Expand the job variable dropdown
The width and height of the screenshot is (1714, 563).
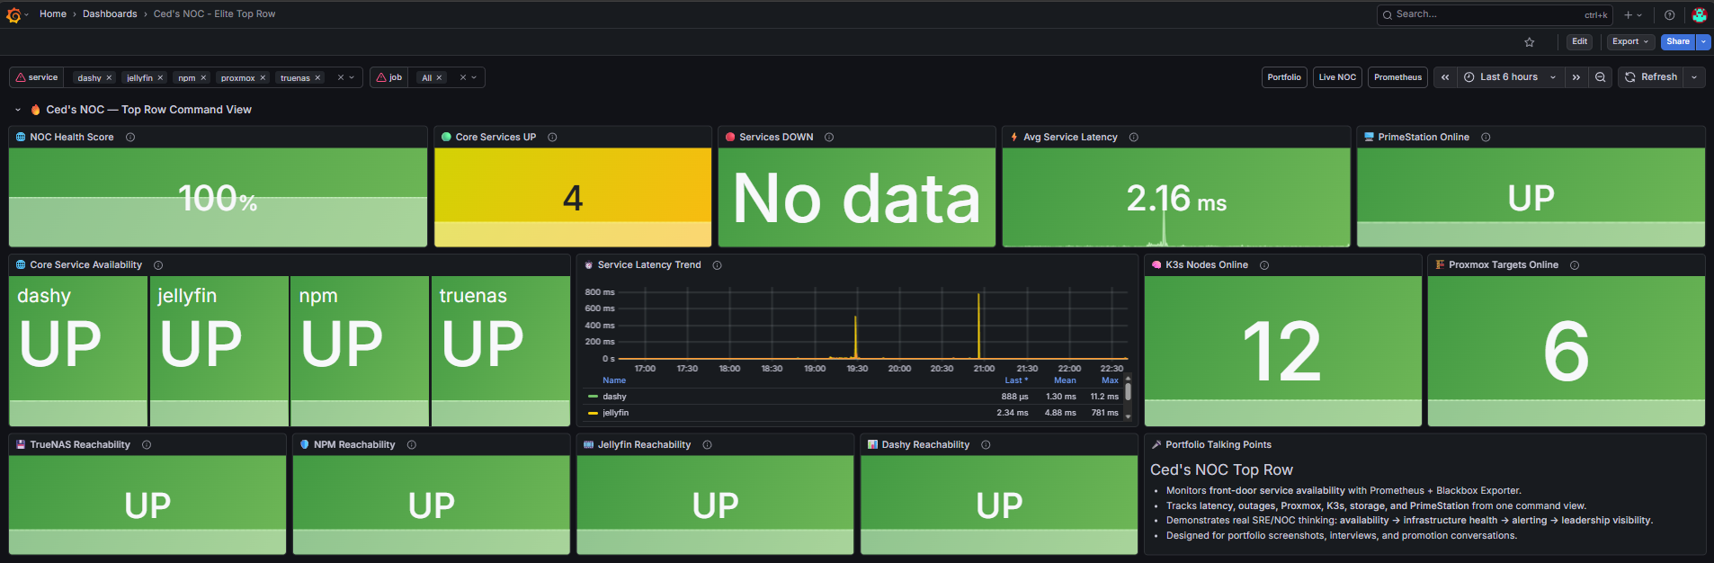pos(474,77)
